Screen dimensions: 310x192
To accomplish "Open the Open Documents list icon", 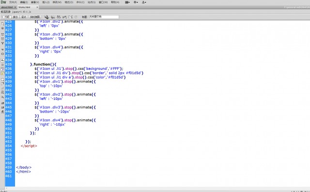I will 2,24.
